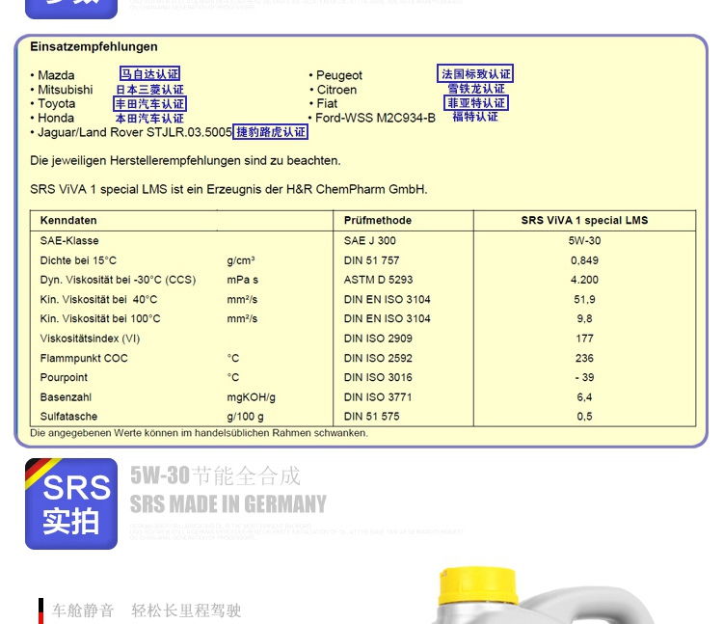Click the DIN 51 575 method cell

tap(372, 416)
